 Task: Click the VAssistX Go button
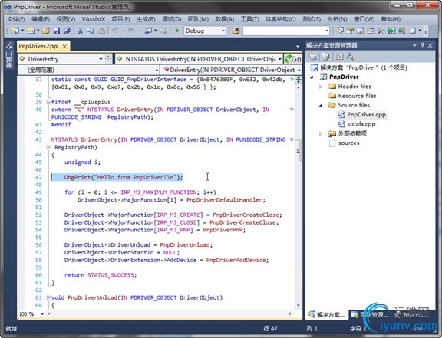[x=293, y=59]
